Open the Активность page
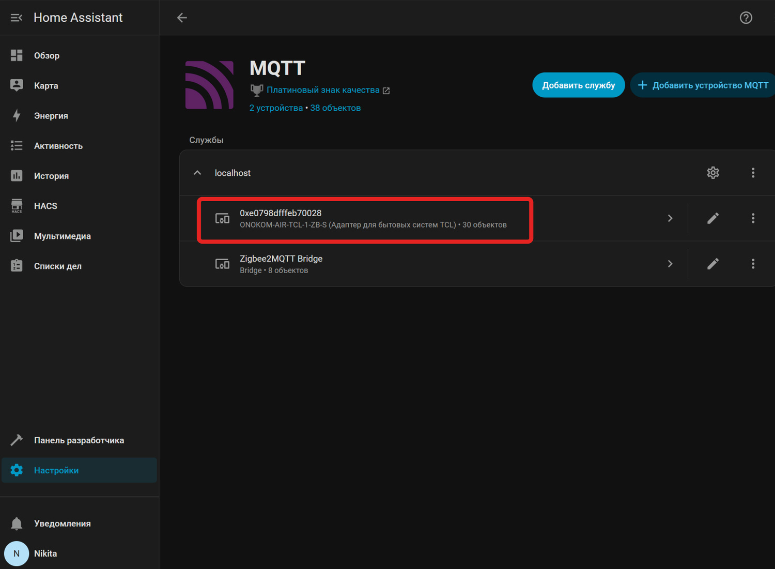Screen dimensions: 775x569 tap(80, 145)
